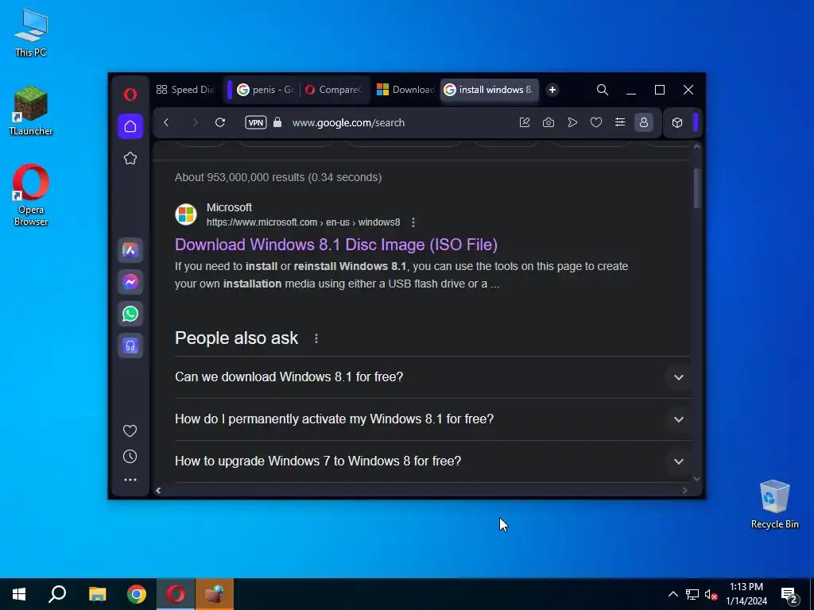Open People also ask options dots
Image resolution: width=814 pixels, height=610 pixels.
pos(316,338)
